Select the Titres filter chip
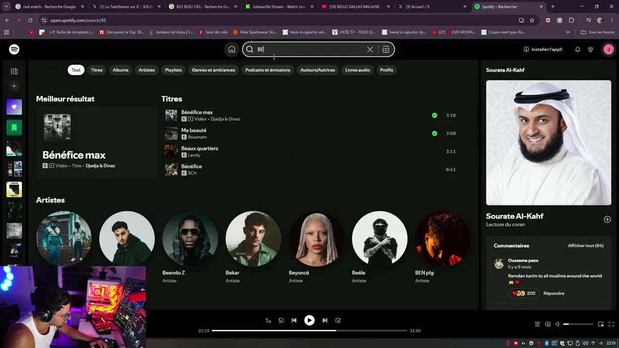Image resolution: width=619 pixels, height=348 pixels. point(97,70)
